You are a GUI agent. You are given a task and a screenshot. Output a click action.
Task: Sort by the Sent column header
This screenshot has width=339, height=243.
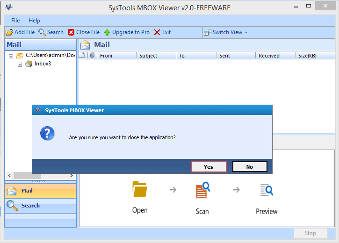(236, 56)
